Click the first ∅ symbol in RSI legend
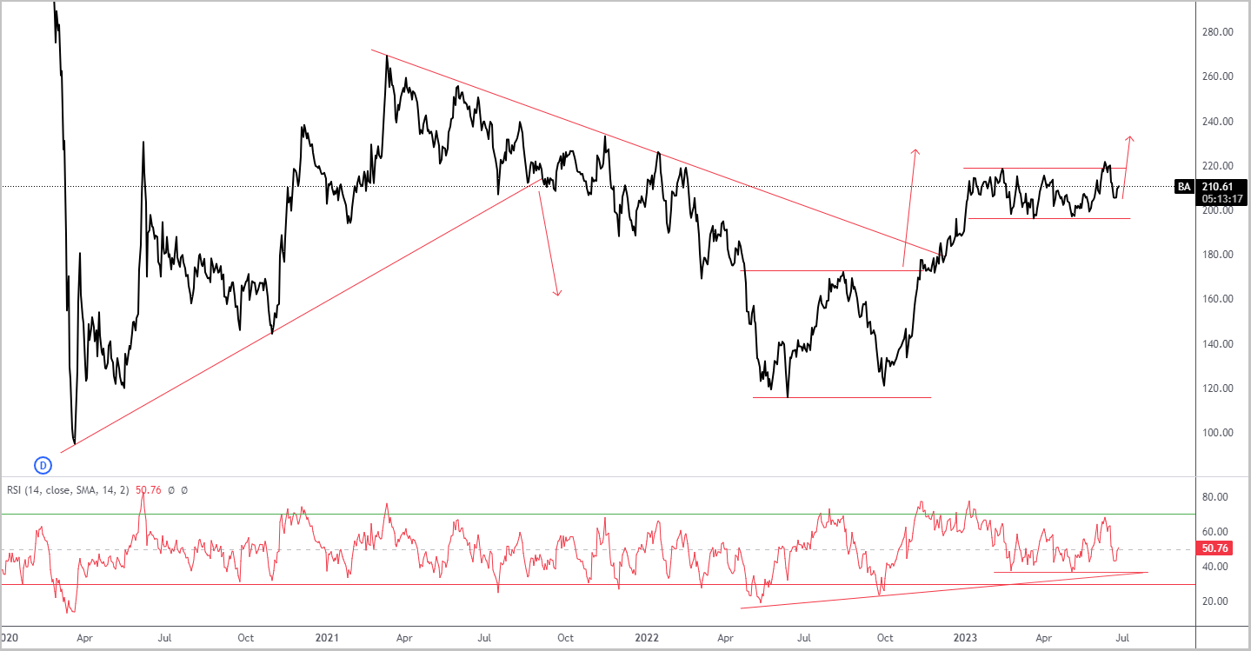Viewport: 1251px width, 651px height. pyautogui.click(x=171, y=490)
